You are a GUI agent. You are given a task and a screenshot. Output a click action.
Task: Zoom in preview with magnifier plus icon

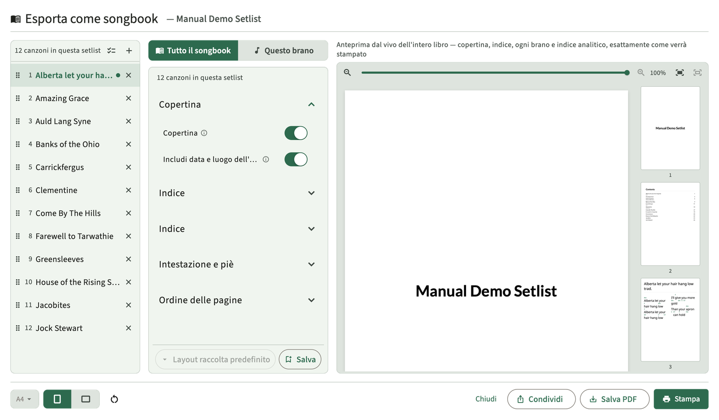point(641,72)
